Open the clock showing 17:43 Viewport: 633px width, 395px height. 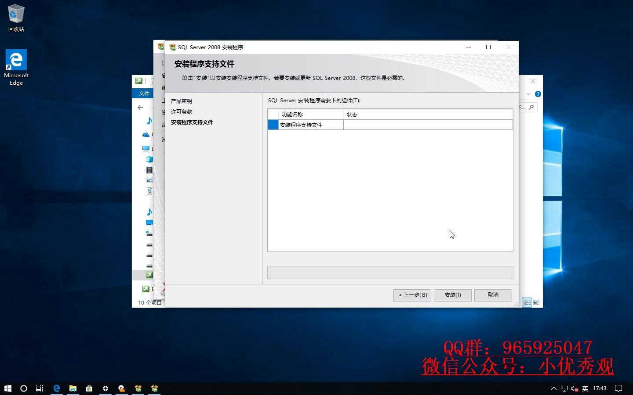coord(600,388)
